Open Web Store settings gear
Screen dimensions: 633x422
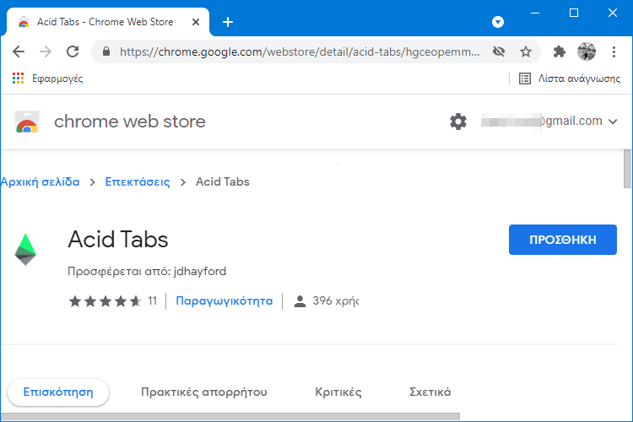point(458,122)
